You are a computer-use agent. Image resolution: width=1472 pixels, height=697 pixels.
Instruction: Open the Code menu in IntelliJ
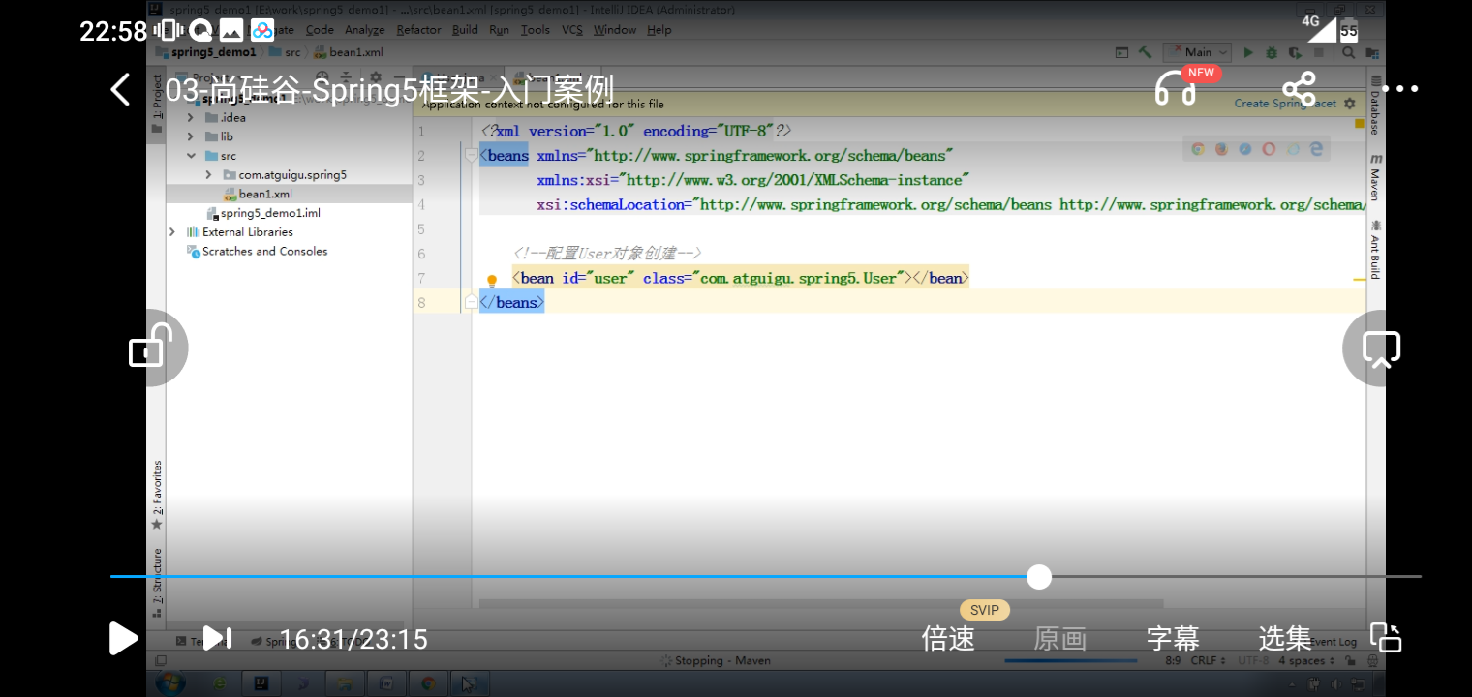[320, 30]
